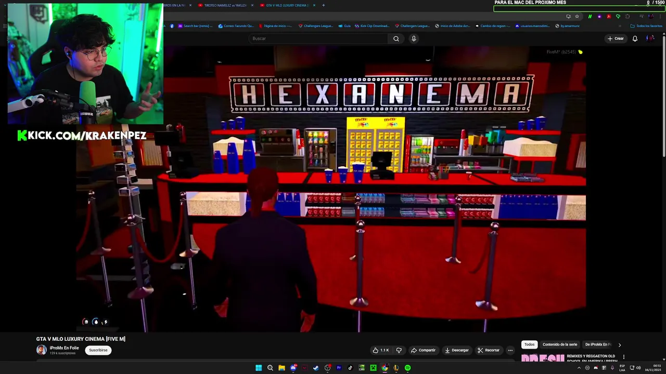Open the browser extensions puzzle icon
This screenshot has height=374, width=666.
627,17
